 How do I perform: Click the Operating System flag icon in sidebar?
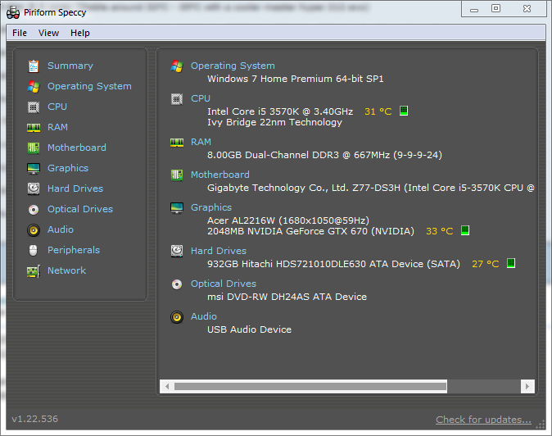(x=34, y=86)
